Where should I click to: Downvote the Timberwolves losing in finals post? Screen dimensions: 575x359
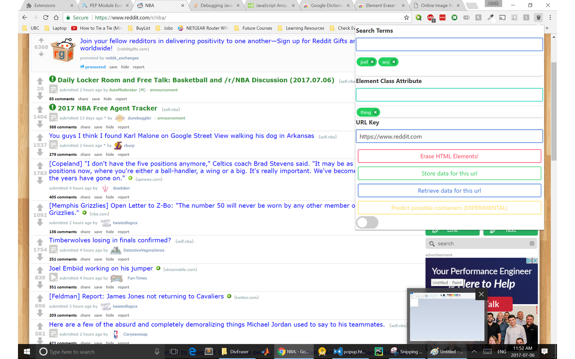pyautogui.click(x=40, y=257)
